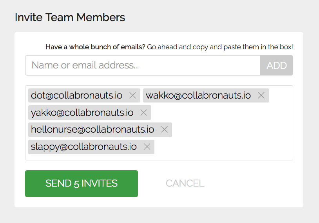Remove wakko@collabronauts.io with its X icon
This screenshot has height=223, width=319.
tap(261, 95)
